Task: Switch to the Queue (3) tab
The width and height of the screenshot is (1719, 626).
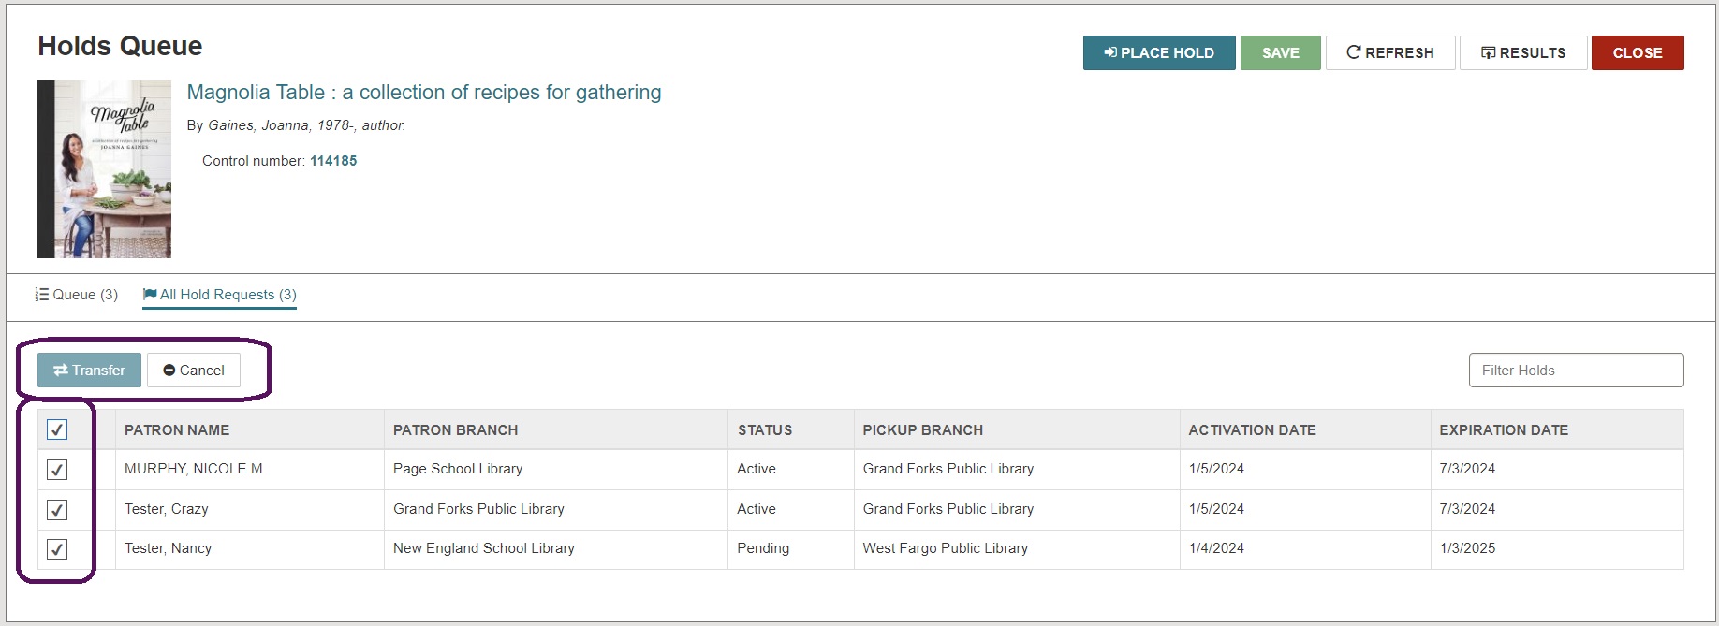Action: pyautogui.click(x=77, y=295)
